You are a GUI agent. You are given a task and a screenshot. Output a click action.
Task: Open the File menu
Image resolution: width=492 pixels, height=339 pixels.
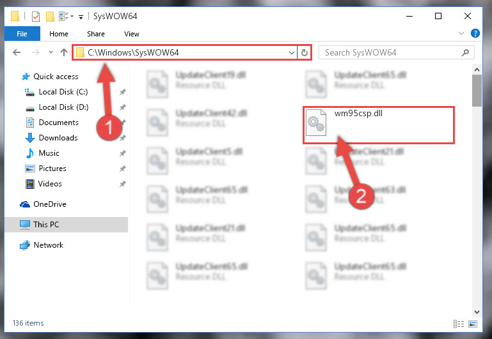coord(22,34)
